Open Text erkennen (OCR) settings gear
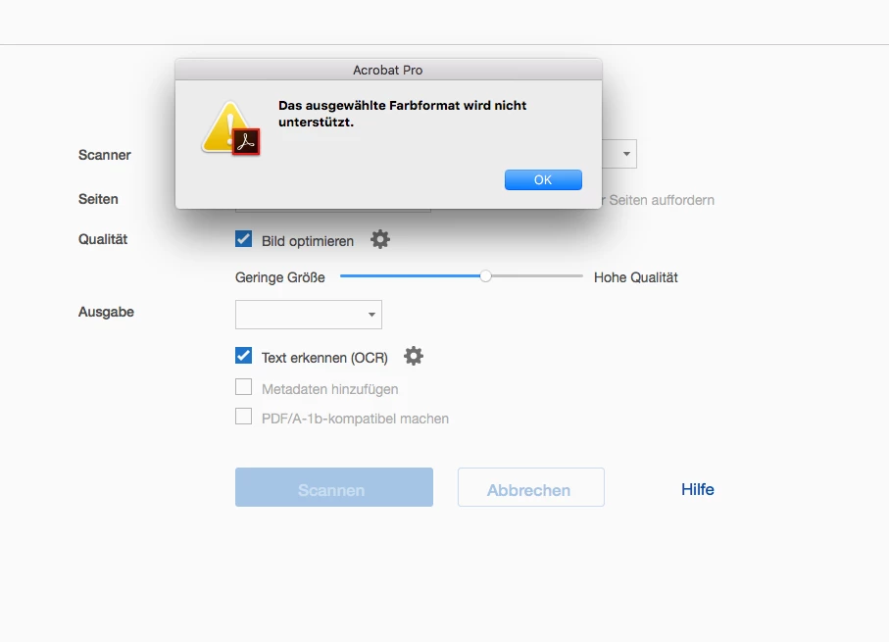The height and width of the screenshot is (642, 889). [x=414, y=356]
